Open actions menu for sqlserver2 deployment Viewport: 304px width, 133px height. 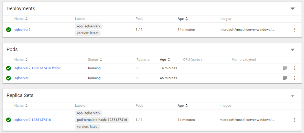pyautogui.click(x=295, y=30)
